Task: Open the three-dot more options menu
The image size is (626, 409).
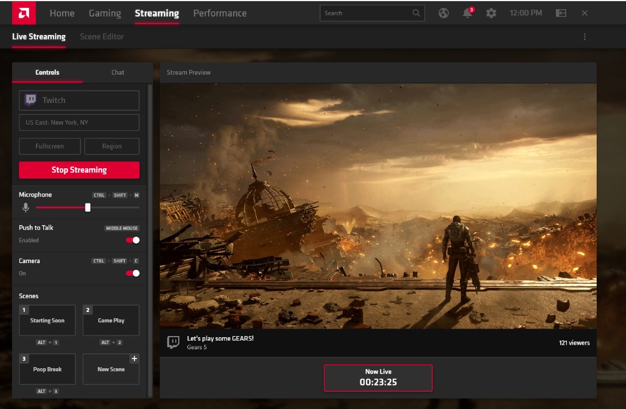Action: pos(585,37)
